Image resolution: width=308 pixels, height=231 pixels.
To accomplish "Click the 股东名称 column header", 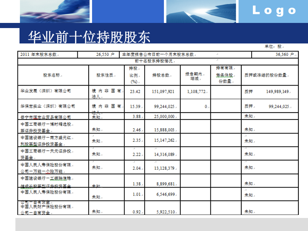I will (x=51, y=75).
